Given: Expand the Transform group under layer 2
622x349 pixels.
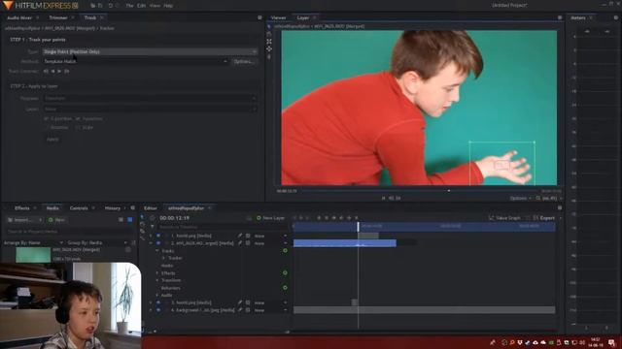Looking at the screenshot, I should (x=157, y=280).
